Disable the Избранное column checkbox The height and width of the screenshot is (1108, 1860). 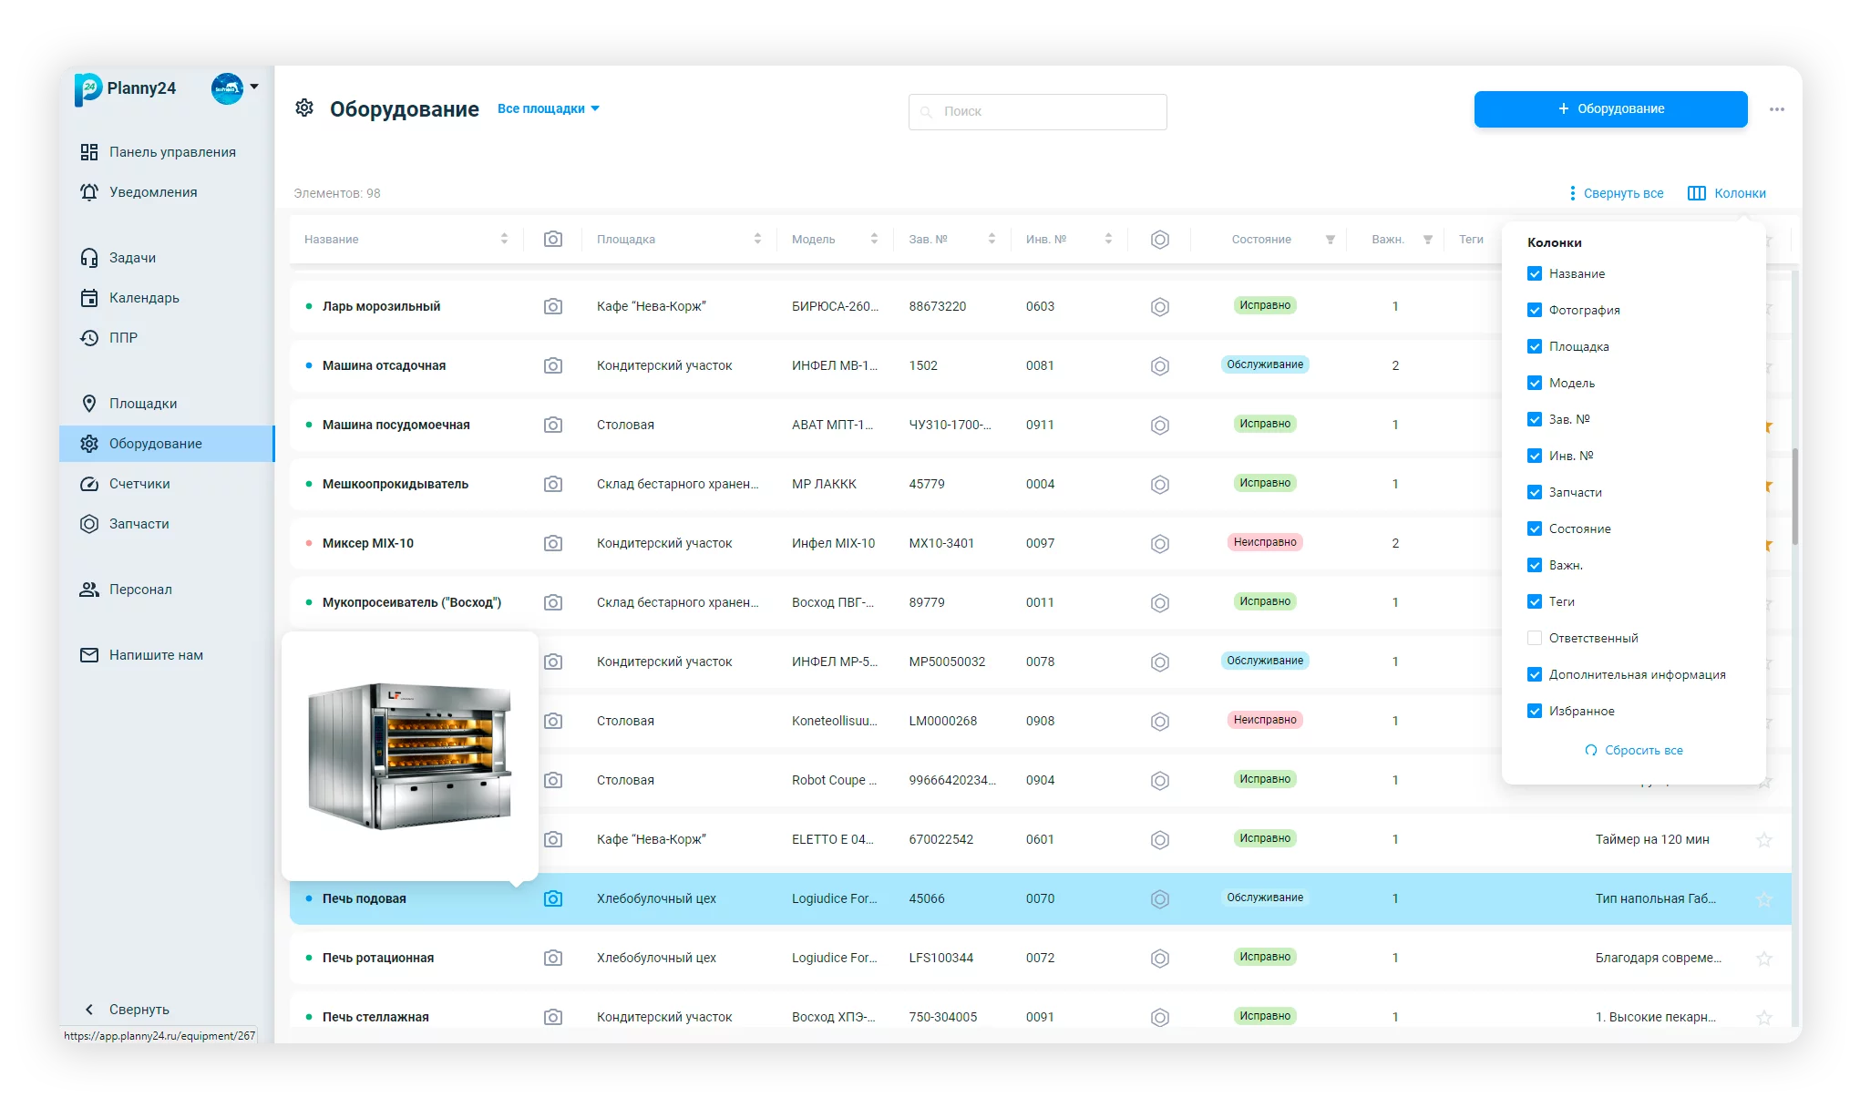click(x=1535, y=711)
